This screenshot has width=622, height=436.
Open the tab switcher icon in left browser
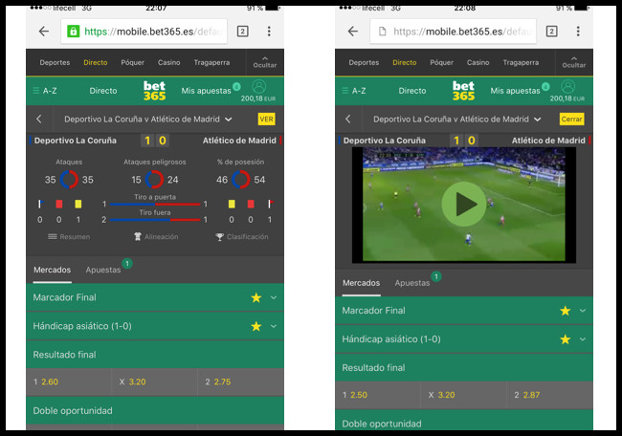(x=243, y=32)
